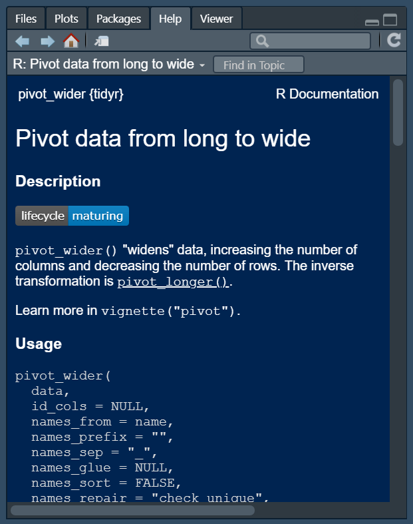The width and height of the screenshot is (413, 524).
Task: Switch to the Plots tab
Action: (67, 19)
